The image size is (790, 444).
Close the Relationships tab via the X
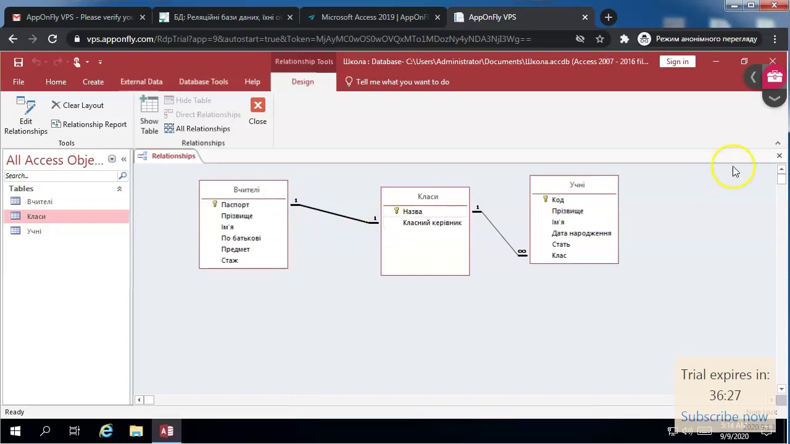pyautogui.click(x=779, y=155)
